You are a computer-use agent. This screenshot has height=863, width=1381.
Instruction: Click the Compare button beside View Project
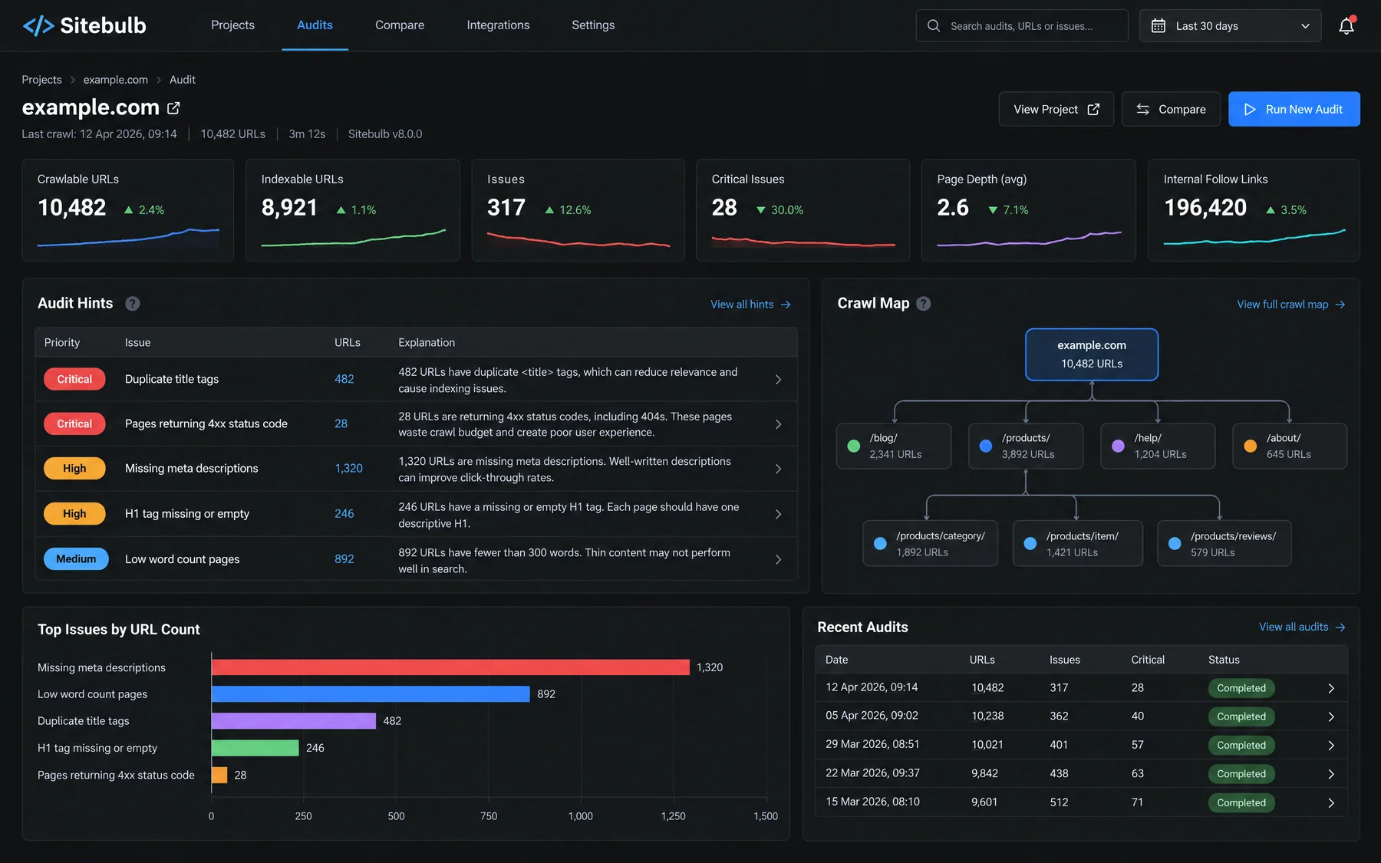1171,109
